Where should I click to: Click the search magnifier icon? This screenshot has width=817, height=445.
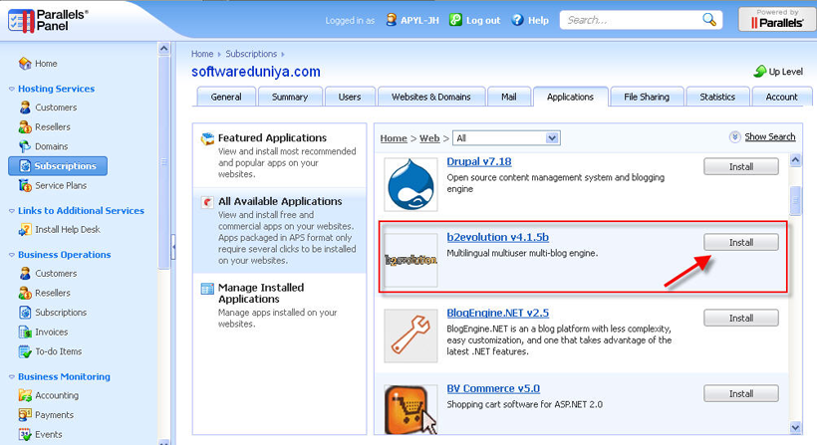click(709, 20)
